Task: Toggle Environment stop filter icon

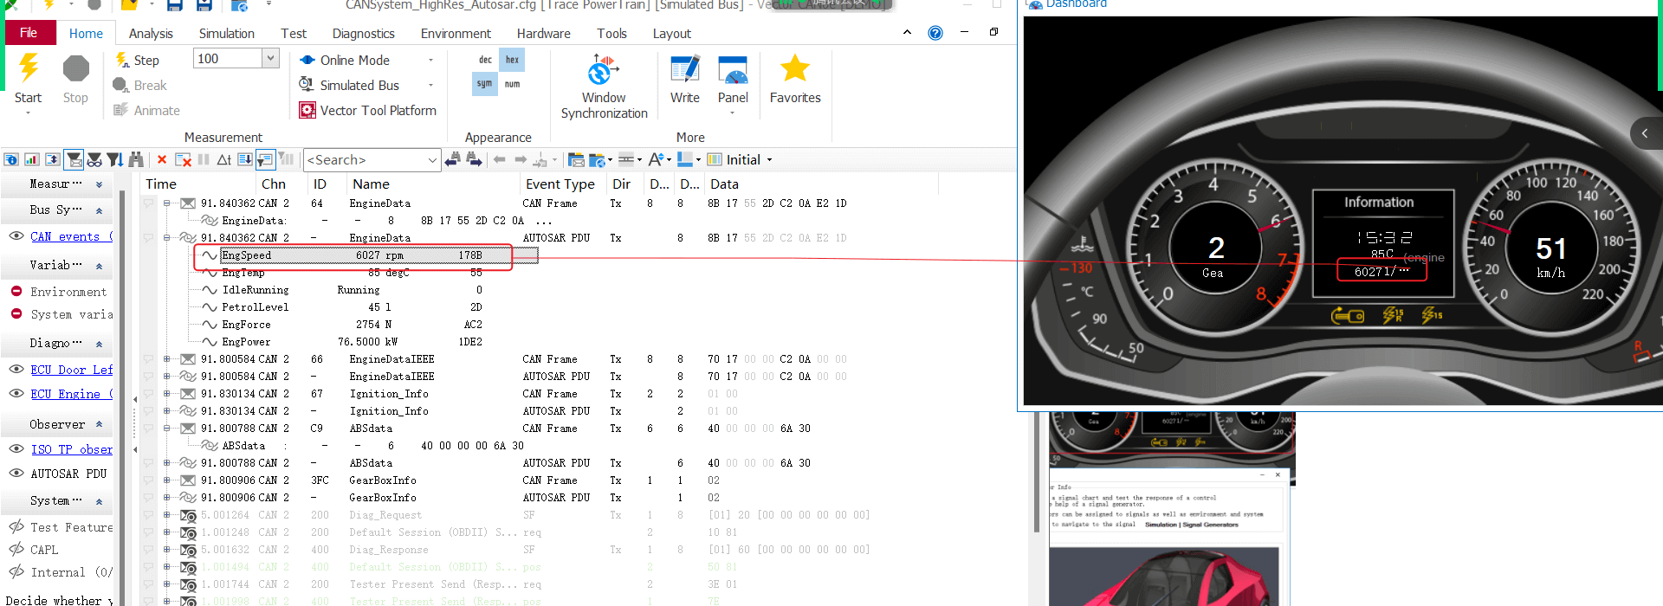Action: (x=16, y=292)
